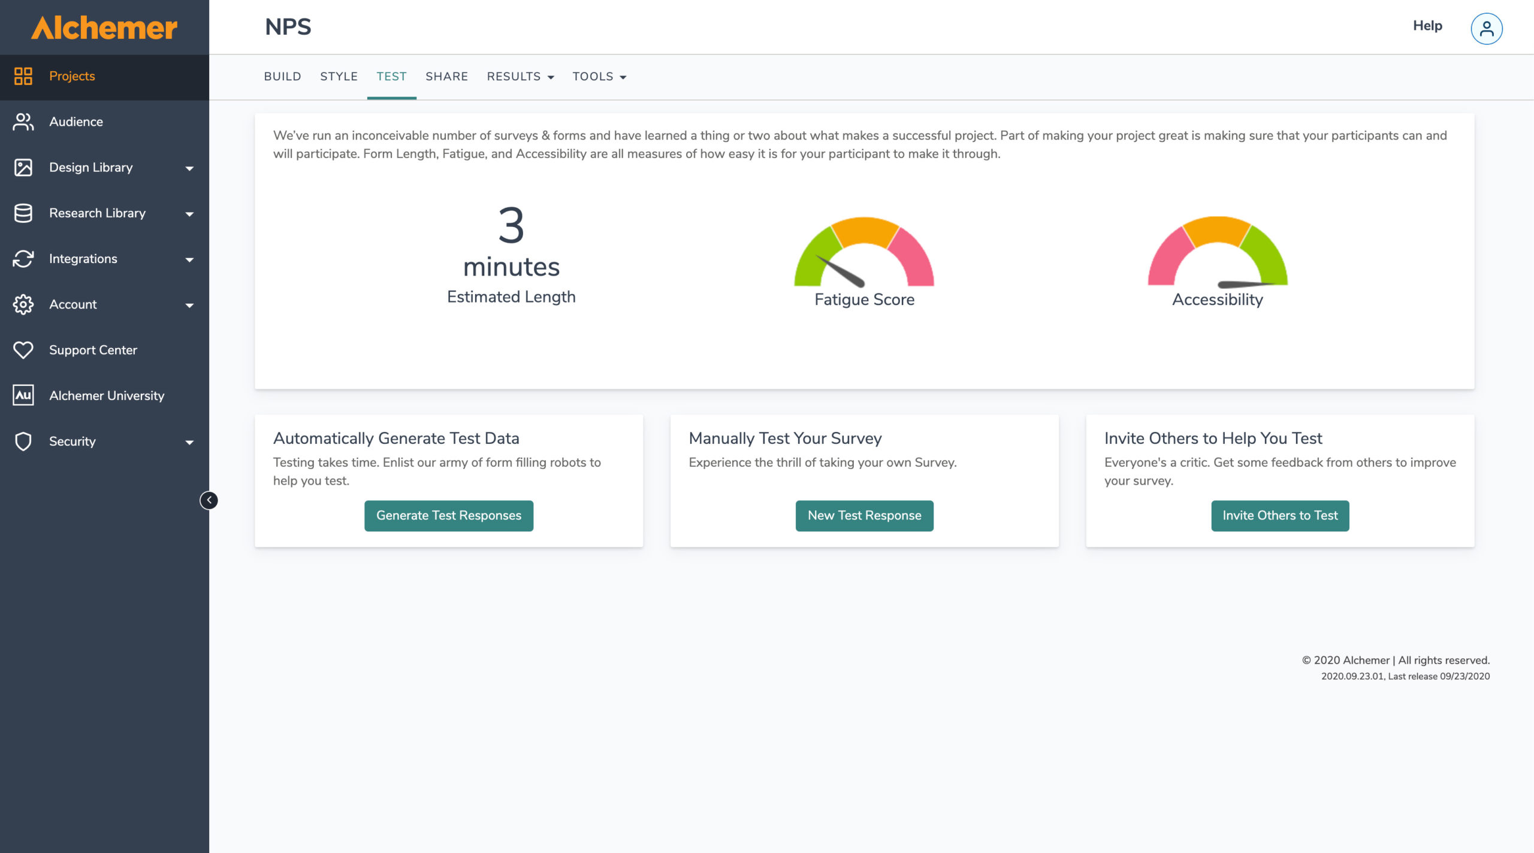Click the Research Library database icon
The image size is (1534, 853).
click(x=23, y=213)
